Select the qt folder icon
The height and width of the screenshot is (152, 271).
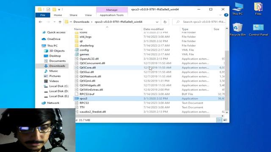(x=77, y=41)
